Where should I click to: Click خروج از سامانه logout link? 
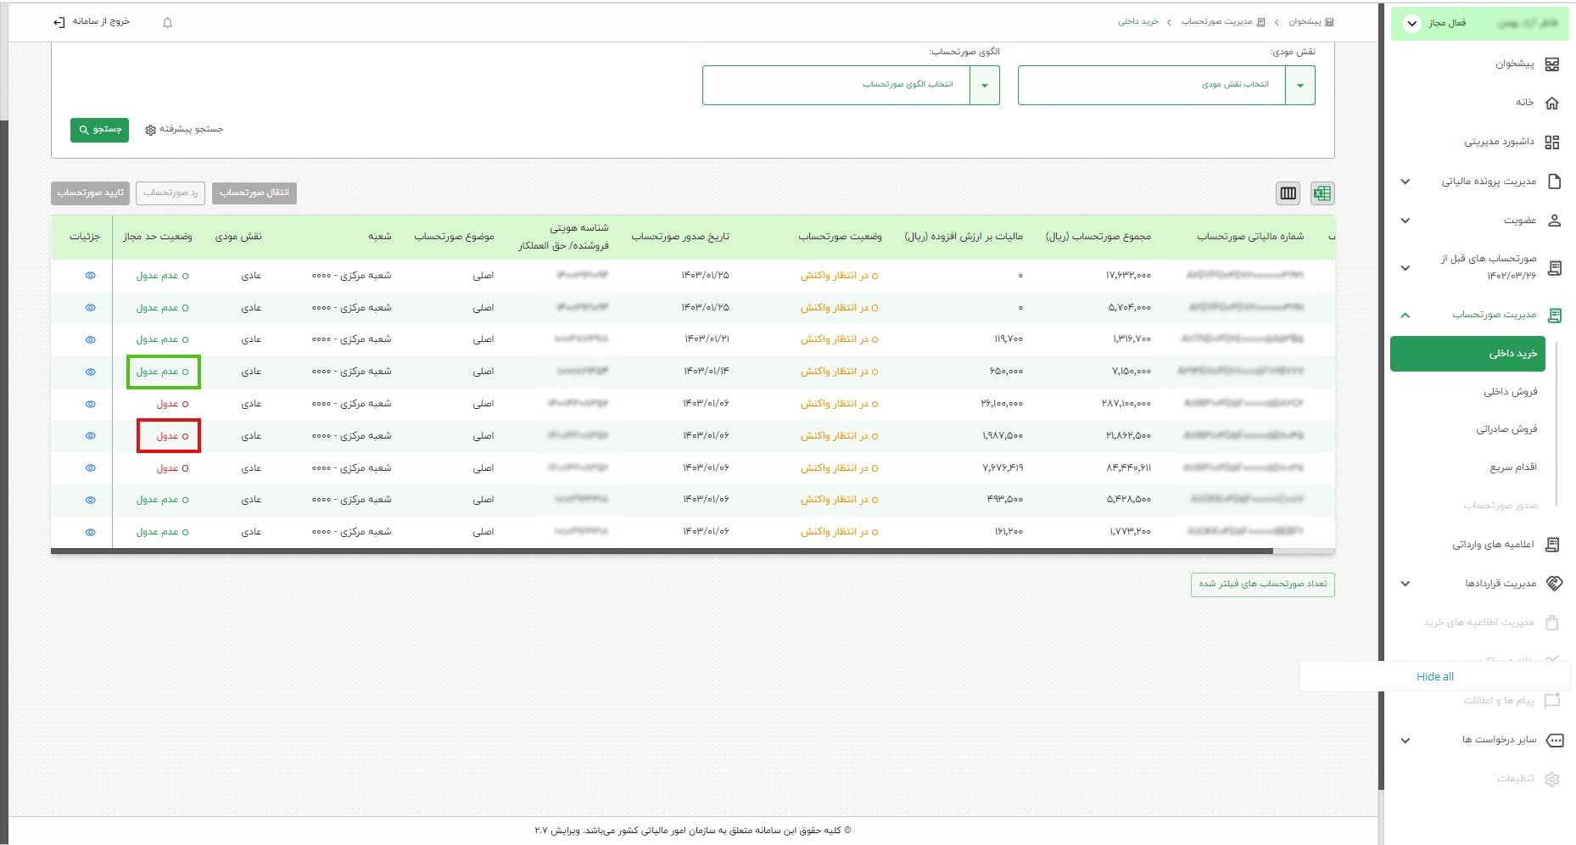pos(101,21)
